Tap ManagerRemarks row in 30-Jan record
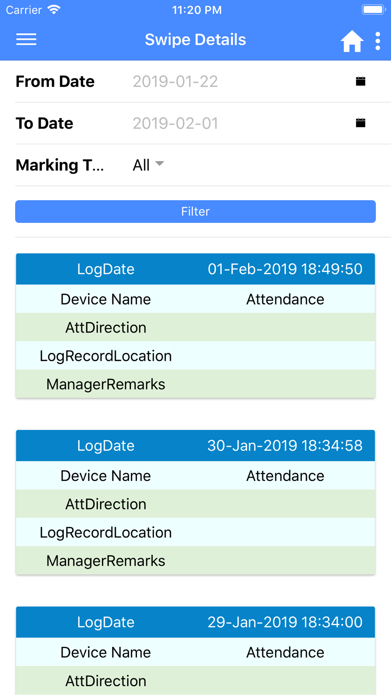Viewport: 391px width, 695px height. click(x=195, y=561)
